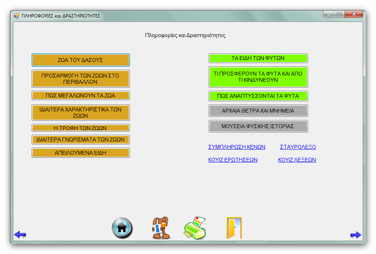The image size is (376, 254).
Task: Select ΑΠΕΙΛΟΥΜΕΝΑ ΕΙΔΗ button
Action: (81, 153)
